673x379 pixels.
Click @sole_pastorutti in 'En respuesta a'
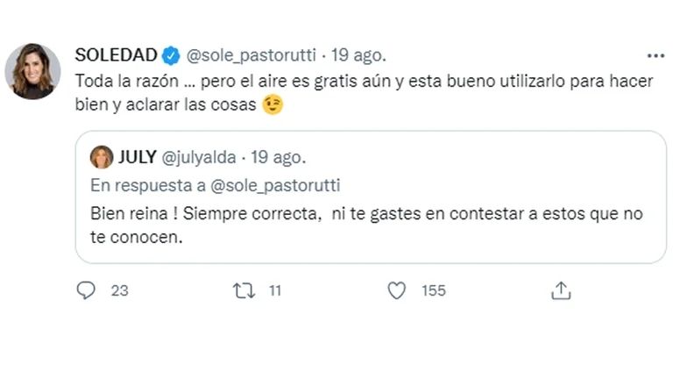(x=277, y=185)
